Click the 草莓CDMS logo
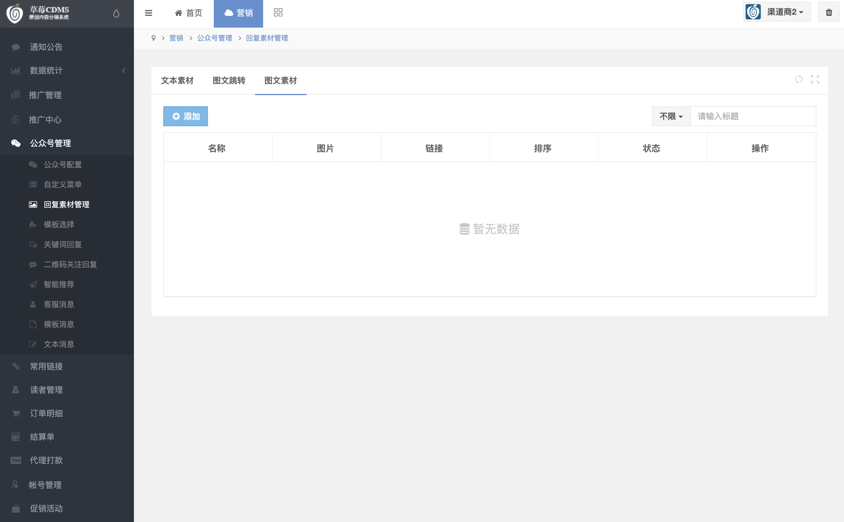The width and height of the screenshot is (844, 522). [x=38, y=13]
